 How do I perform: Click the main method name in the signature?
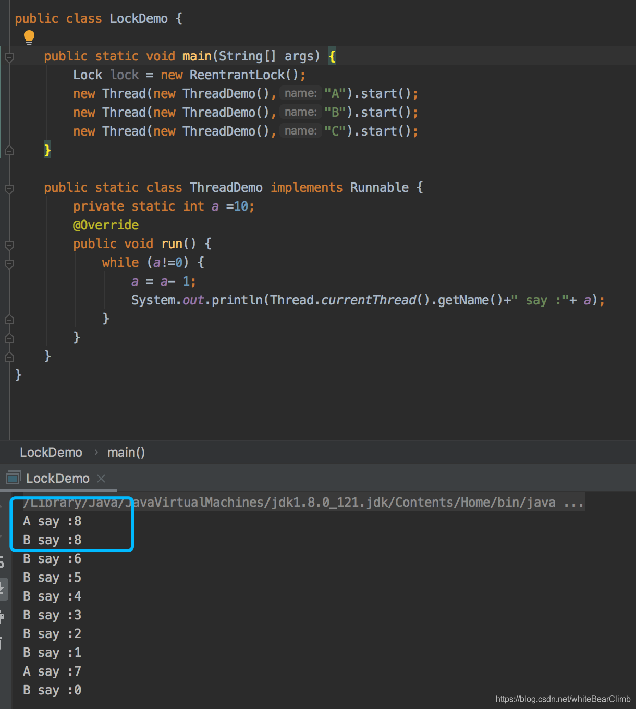[x=197, y=56]
